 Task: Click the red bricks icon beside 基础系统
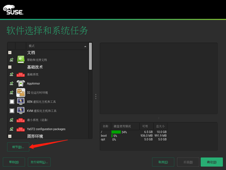pyautogui.click(x=20, y=75)
